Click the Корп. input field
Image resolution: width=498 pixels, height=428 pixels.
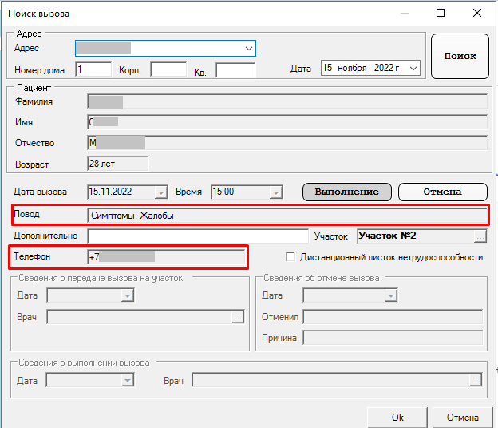coord(168,69)
